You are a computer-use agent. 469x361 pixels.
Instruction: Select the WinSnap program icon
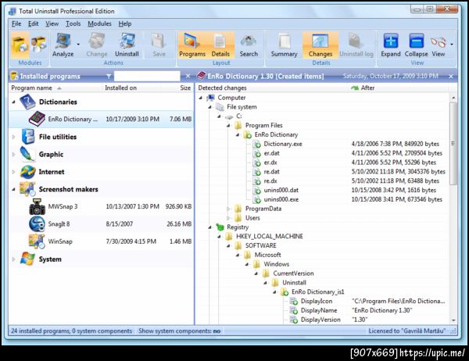37,241
